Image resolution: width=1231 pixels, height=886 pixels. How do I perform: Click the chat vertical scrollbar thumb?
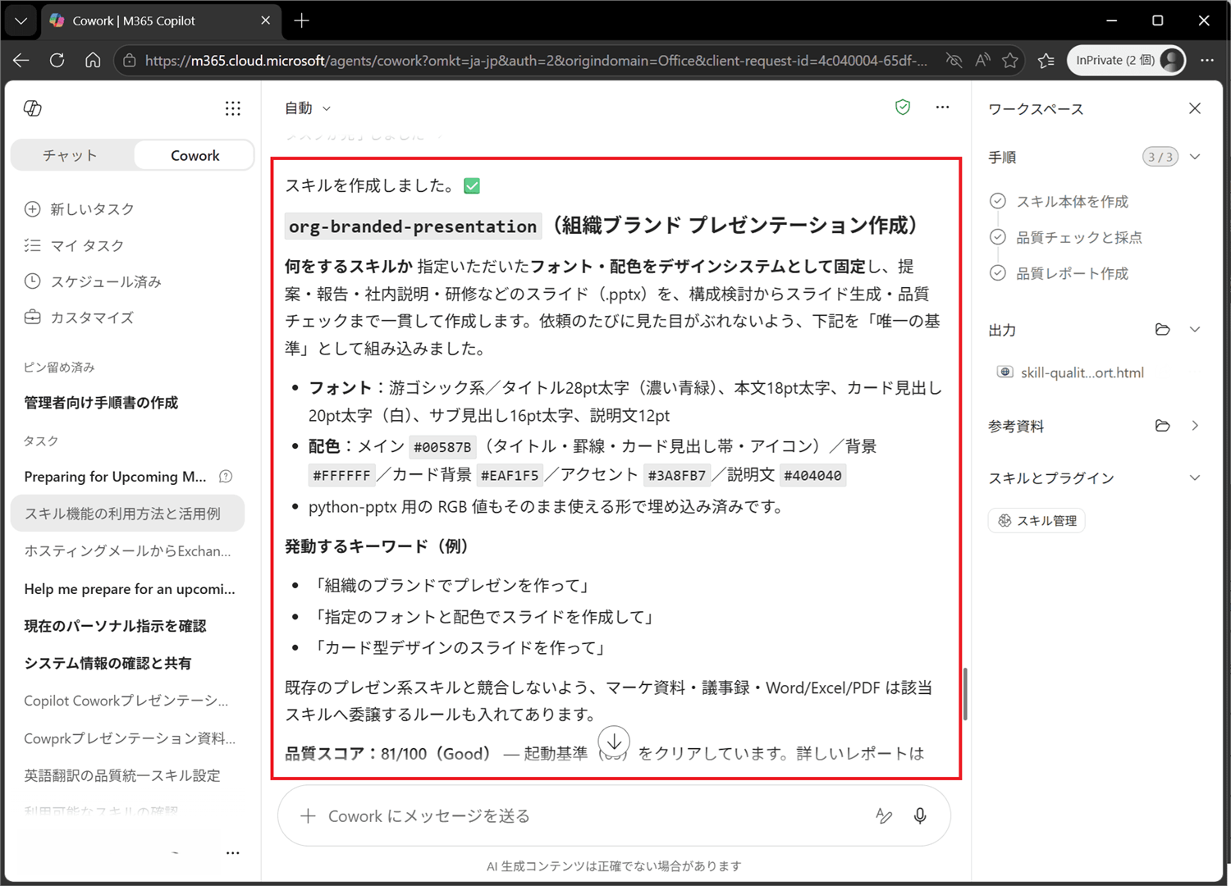965,694
